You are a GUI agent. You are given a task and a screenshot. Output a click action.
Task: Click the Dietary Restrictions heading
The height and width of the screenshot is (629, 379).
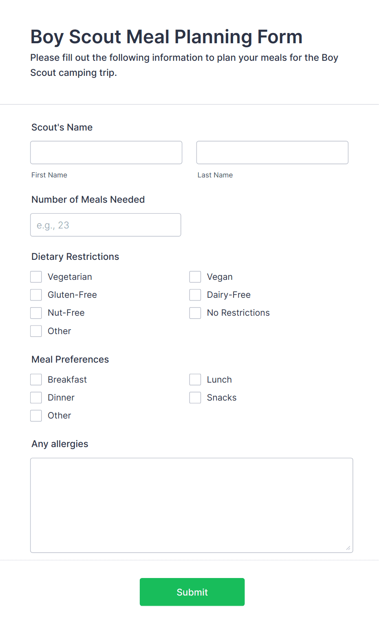tap(75, 257)
